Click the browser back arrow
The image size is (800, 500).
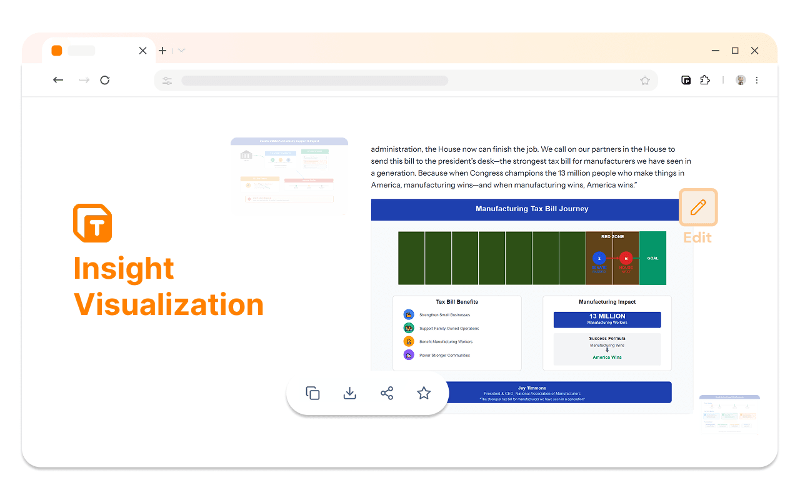pyautogui.click(x=58, y=80)
